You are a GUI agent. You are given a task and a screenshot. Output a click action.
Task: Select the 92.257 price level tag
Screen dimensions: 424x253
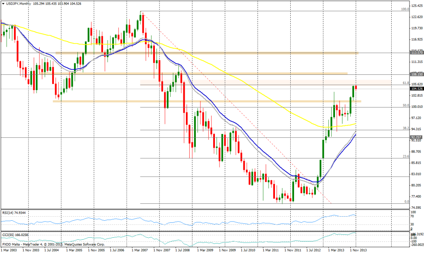416,137
